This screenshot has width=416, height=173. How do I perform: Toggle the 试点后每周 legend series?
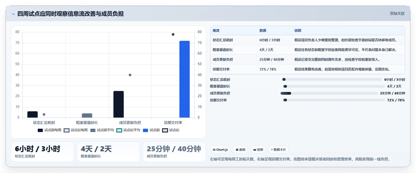click(x=76, y=130)
